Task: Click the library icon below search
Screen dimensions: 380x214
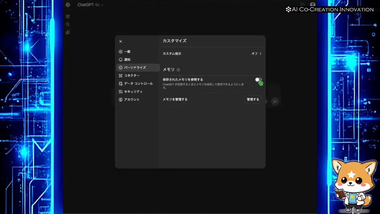Action: pyautogui.click(x=68, y=32)
